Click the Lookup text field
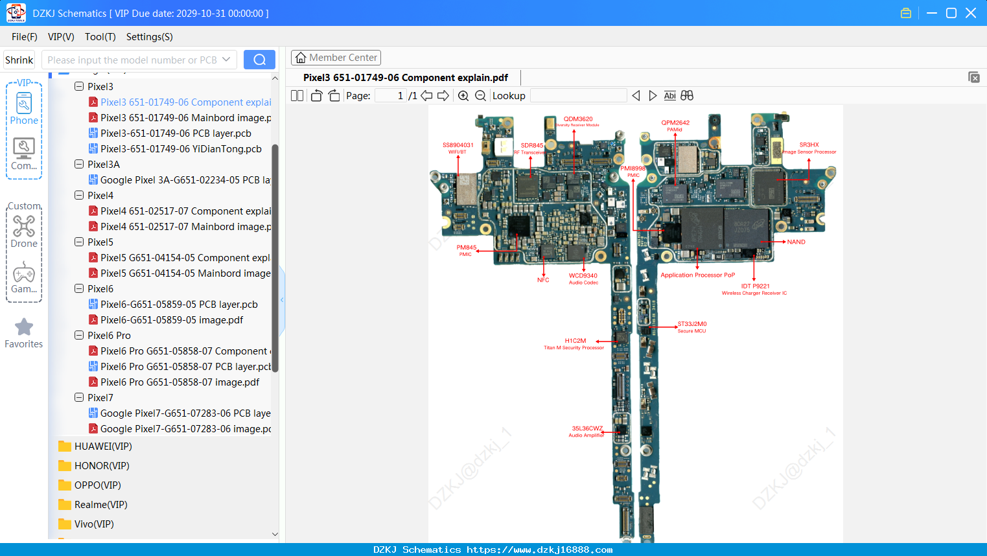Image resolution: width=987 pixels, height=556 pixels. (x=578, y=96)
